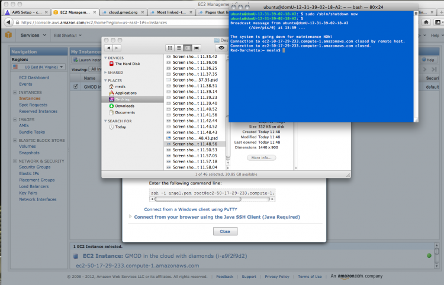Switch to AWS Setup browser tab
Screen dimensions: 444x285
27,12
